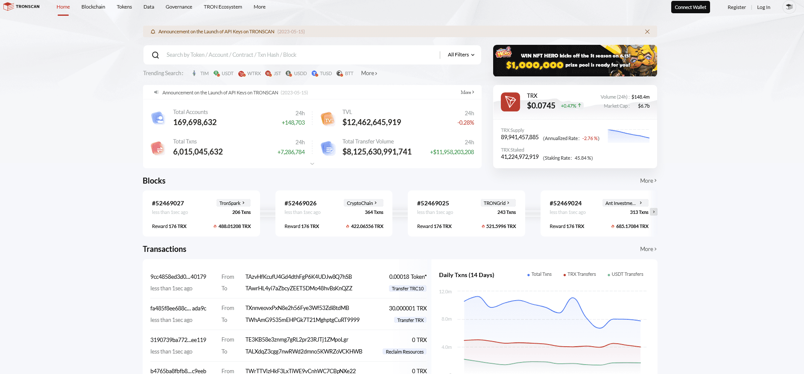804x374 pixels.
Task: Click the search magnifier icon
Action: pyautogui.click(x=155, y=55)
